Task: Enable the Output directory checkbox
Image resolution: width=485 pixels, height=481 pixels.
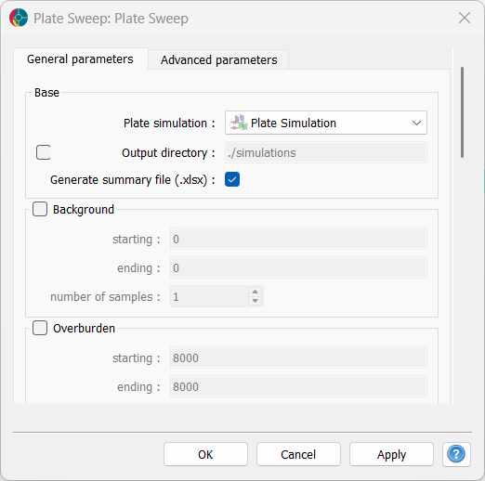Action: coord(43,152)
